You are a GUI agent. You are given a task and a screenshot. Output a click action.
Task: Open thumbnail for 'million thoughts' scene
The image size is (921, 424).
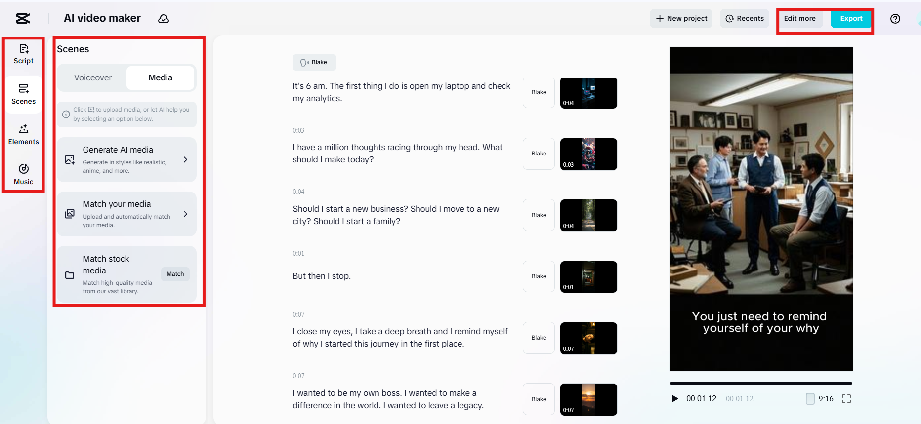coord(588,154)
